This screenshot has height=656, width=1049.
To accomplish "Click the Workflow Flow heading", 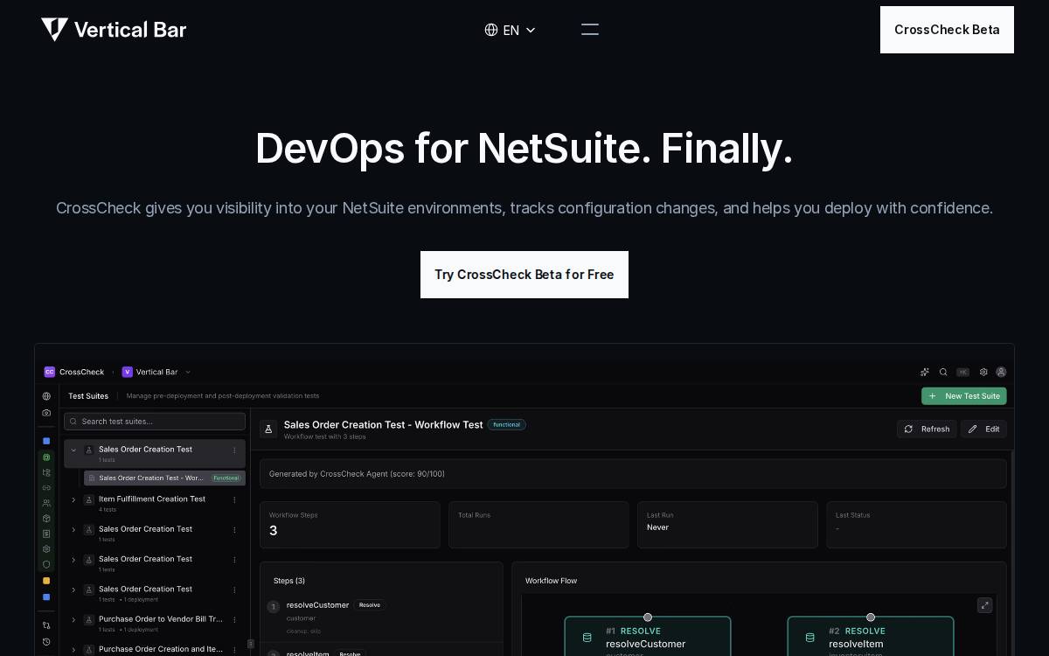I will pos(551,581).
